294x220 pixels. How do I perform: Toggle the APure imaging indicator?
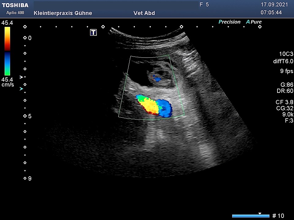[254, 22]
